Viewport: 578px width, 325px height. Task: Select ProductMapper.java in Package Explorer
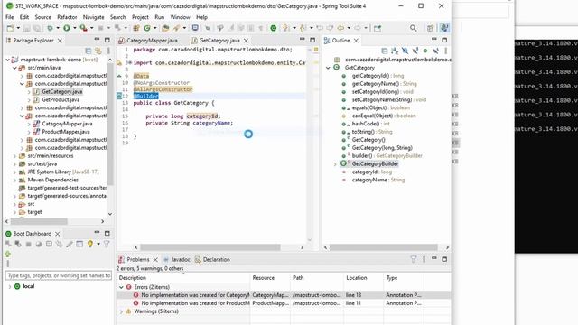(x=66, y=132)
